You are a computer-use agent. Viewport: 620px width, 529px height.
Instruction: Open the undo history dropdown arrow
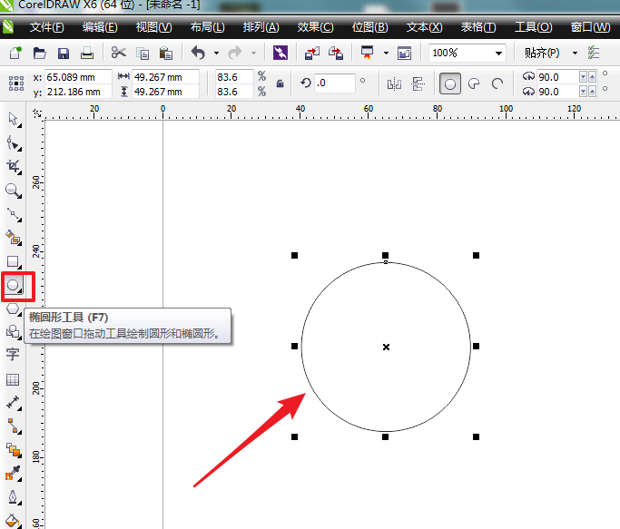click(x=216, y=53)
